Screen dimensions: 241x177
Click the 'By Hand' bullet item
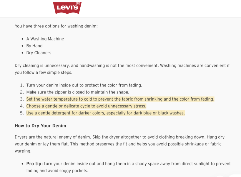pos(34,46)
